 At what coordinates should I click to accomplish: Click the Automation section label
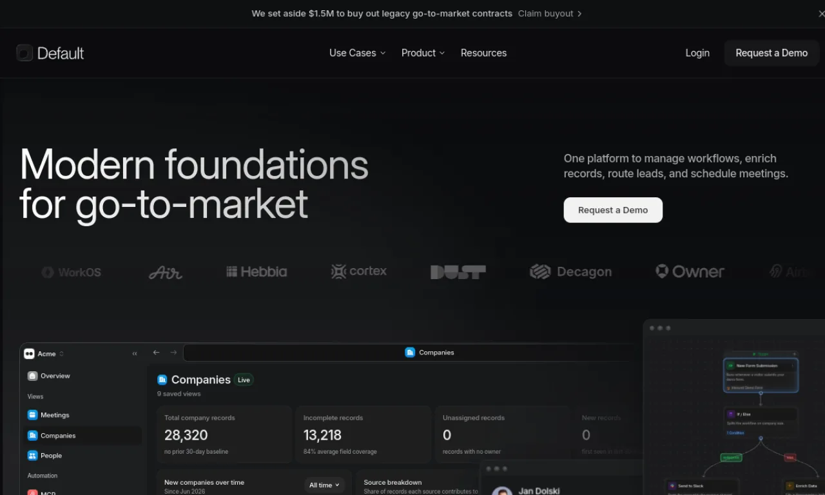[43, 476]
